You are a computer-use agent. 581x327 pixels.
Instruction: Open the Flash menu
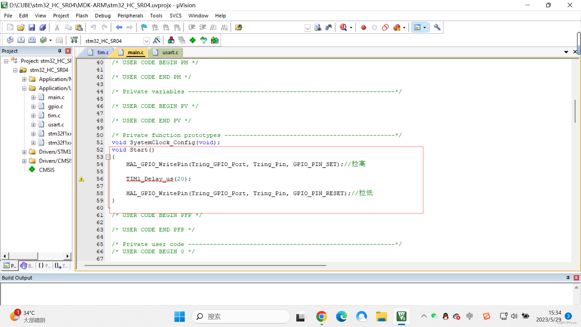(82, 15)
